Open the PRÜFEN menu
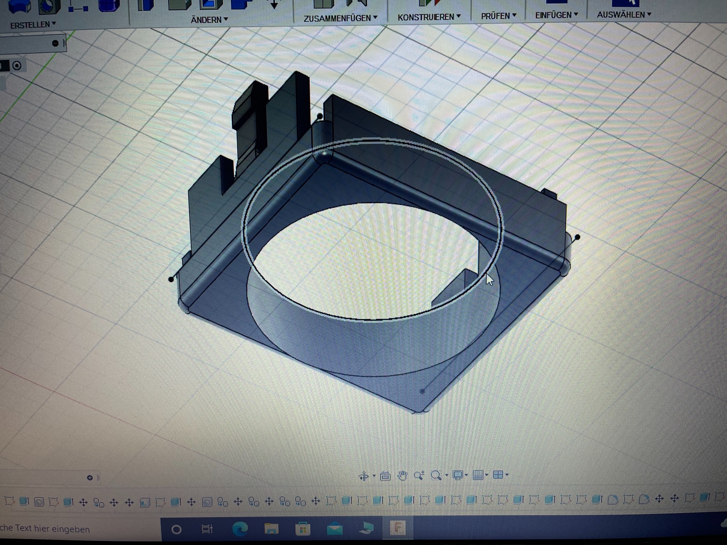The height and width of the screenshot is (545, 727). coord(498,16)
